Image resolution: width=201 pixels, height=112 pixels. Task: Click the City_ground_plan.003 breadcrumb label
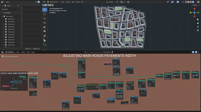click(12, 56)
